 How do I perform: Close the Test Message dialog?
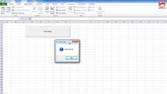(75, 41)
